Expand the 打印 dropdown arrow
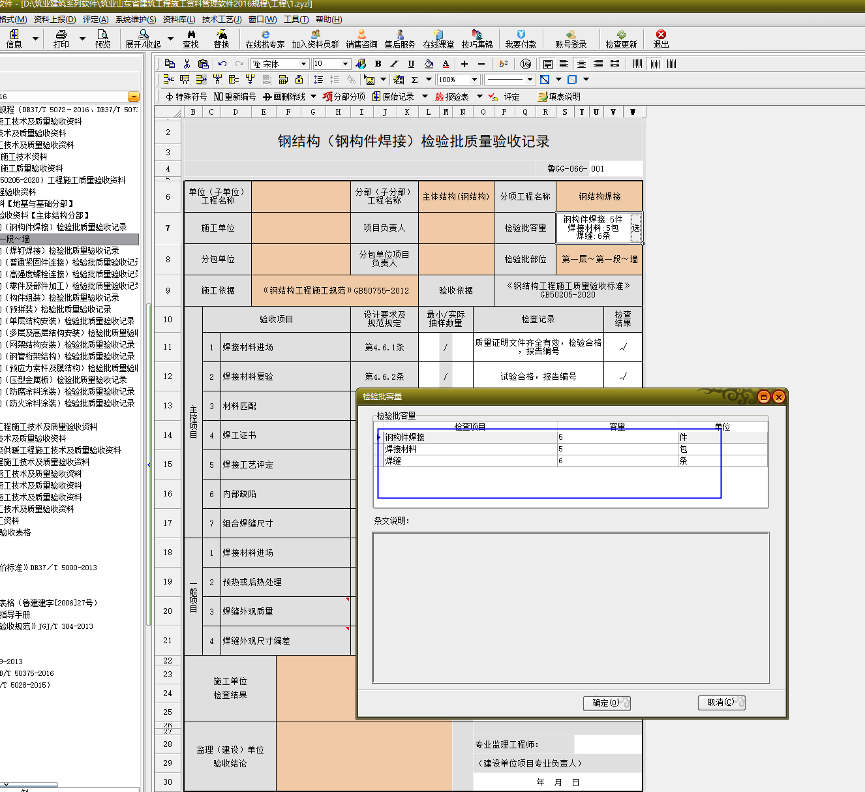This screenshot has width=865, height=792. [x=82, y=39]
